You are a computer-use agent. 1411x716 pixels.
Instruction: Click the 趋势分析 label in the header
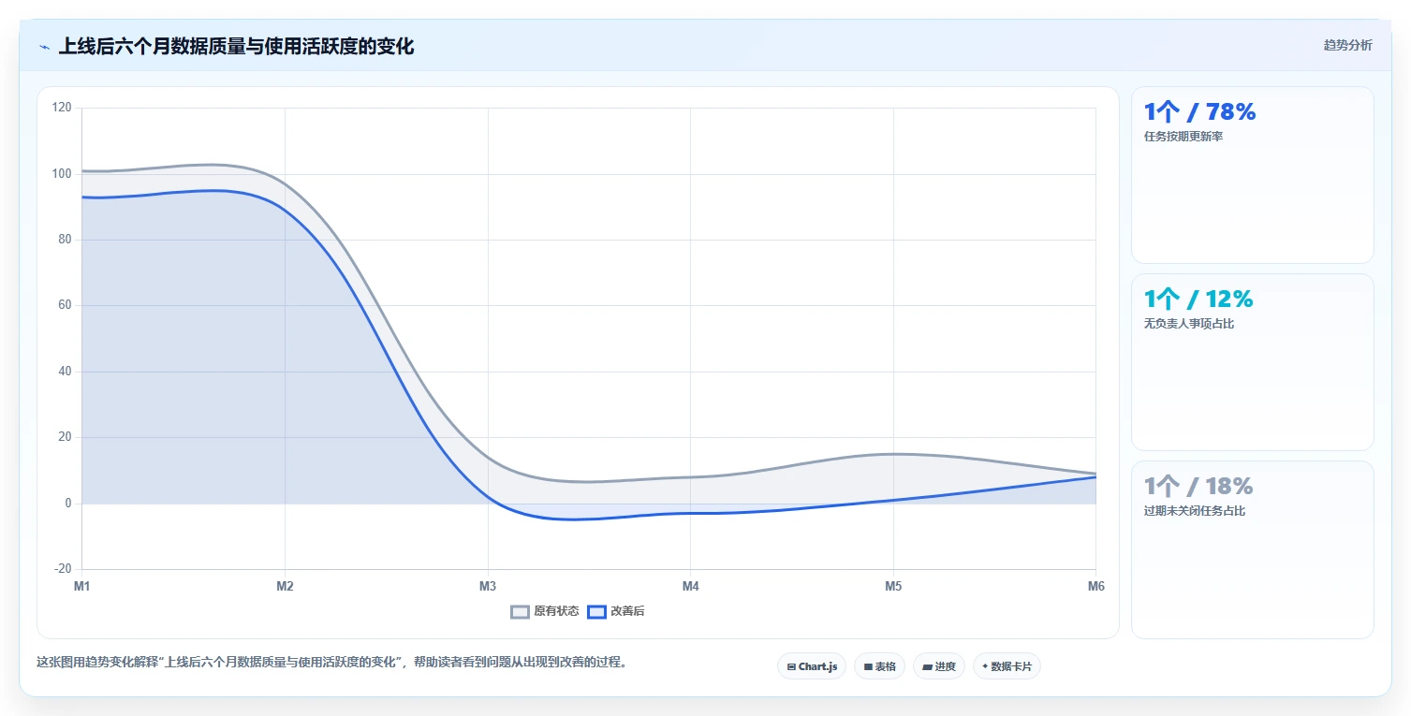pyautogui.click(x=1348, y=46)
